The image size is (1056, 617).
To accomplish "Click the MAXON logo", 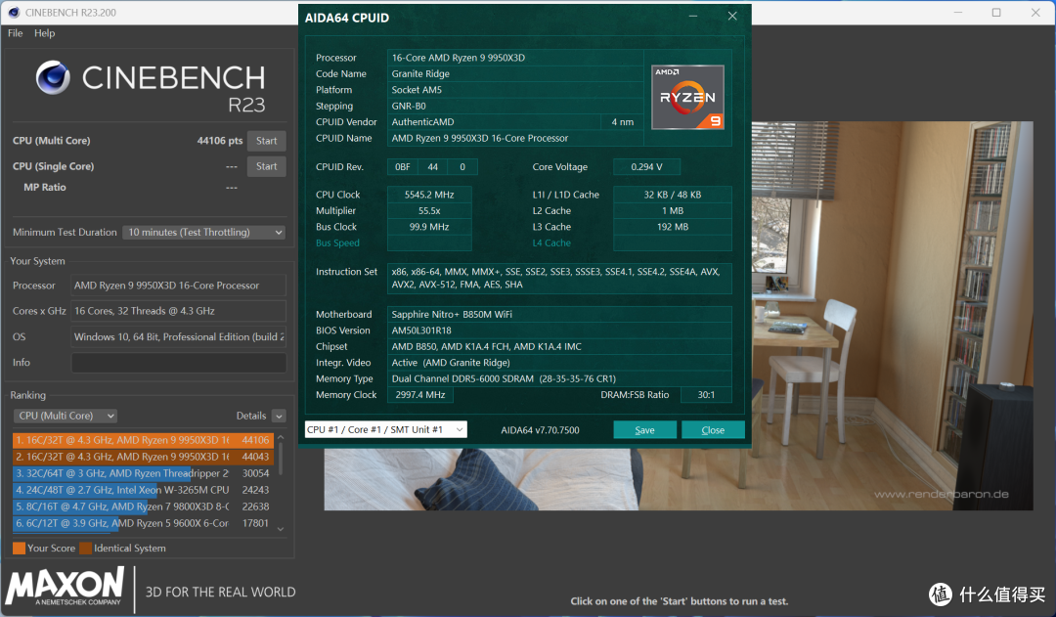I will tap(66, 586).
